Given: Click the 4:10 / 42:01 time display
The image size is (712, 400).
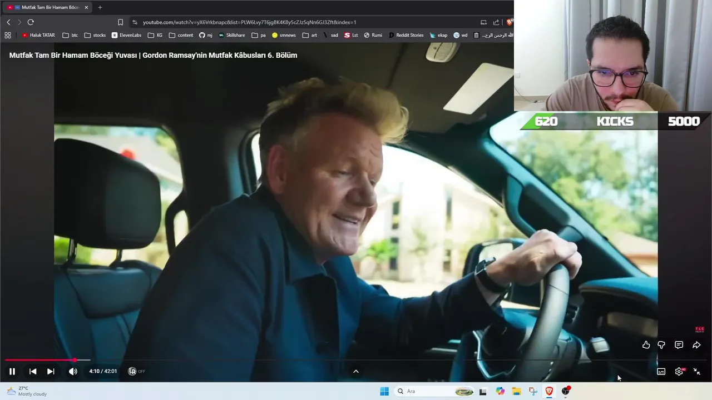Looking at the screenshot, I should pyautogui.click(x=103, y=371).
